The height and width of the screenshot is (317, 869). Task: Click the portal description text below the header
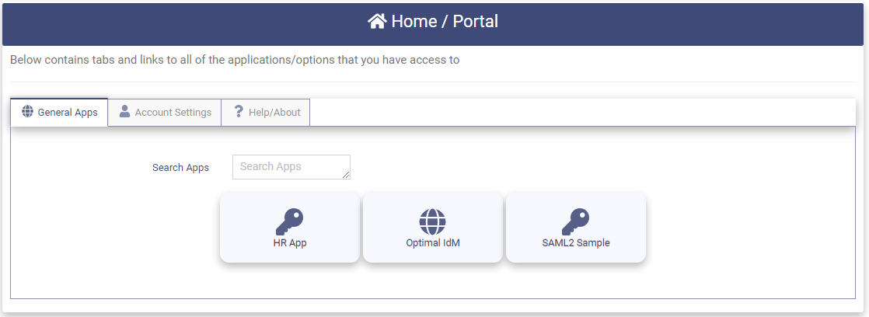[x=235, y=60]
